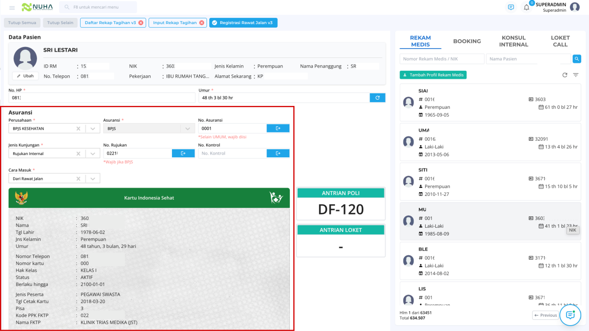Switch to the Loket Call tab

click(x=560, y=41)
